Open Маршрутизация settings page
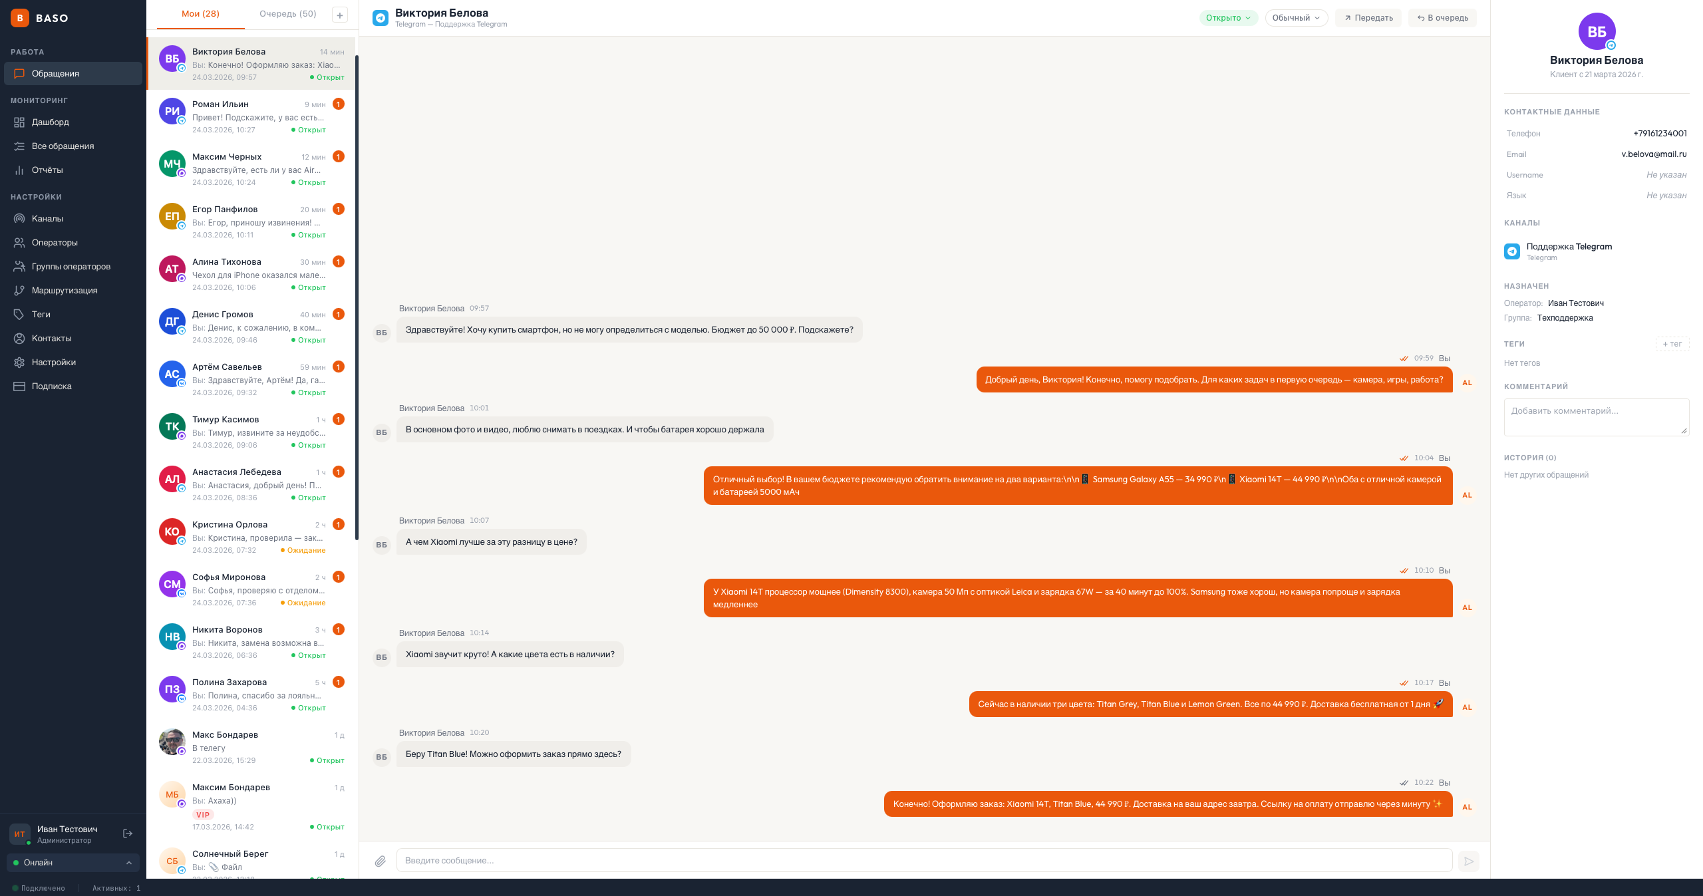The image size is (1703, 896). (64, 291)
